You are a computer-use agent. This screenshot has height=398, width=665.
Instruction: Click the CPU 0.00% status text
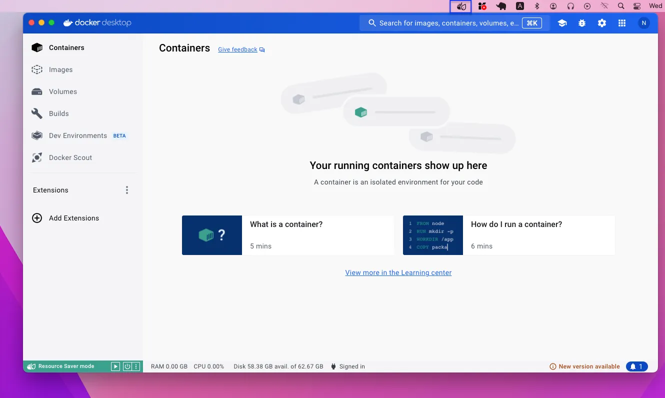(209, 366)
